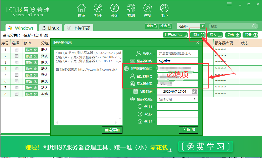
Task: Click the 添加 add server button
Action: (x=198, y=35)
